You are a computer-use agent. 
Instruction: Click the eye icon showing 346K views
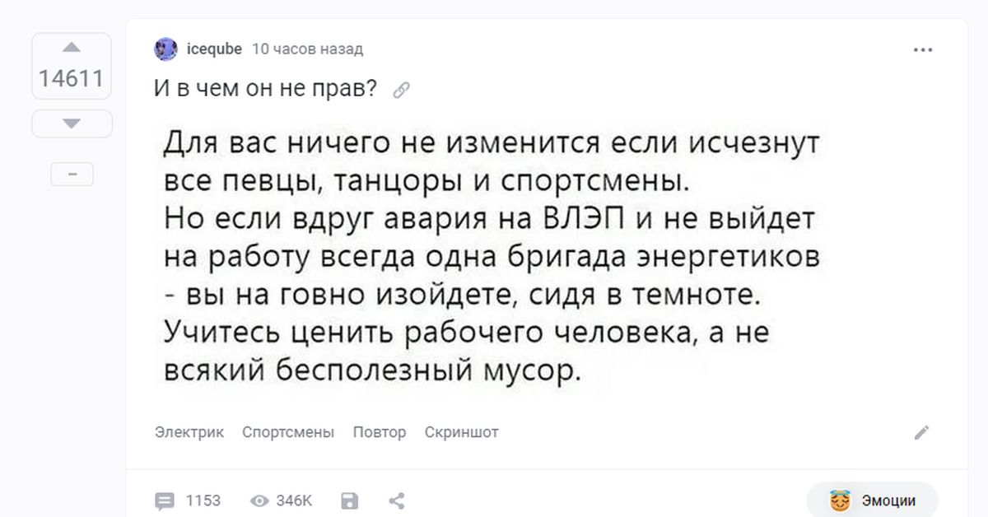pyautogui.click(x=260, y=501)
